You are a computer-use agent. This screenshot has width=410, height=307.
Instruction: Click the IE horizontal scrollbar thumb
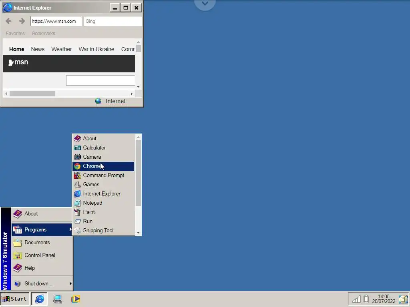coord(32,94)
